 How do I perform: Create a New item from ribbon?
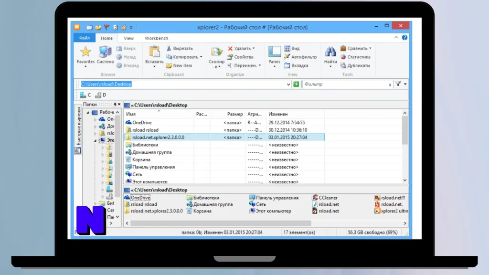coord(179,65)
